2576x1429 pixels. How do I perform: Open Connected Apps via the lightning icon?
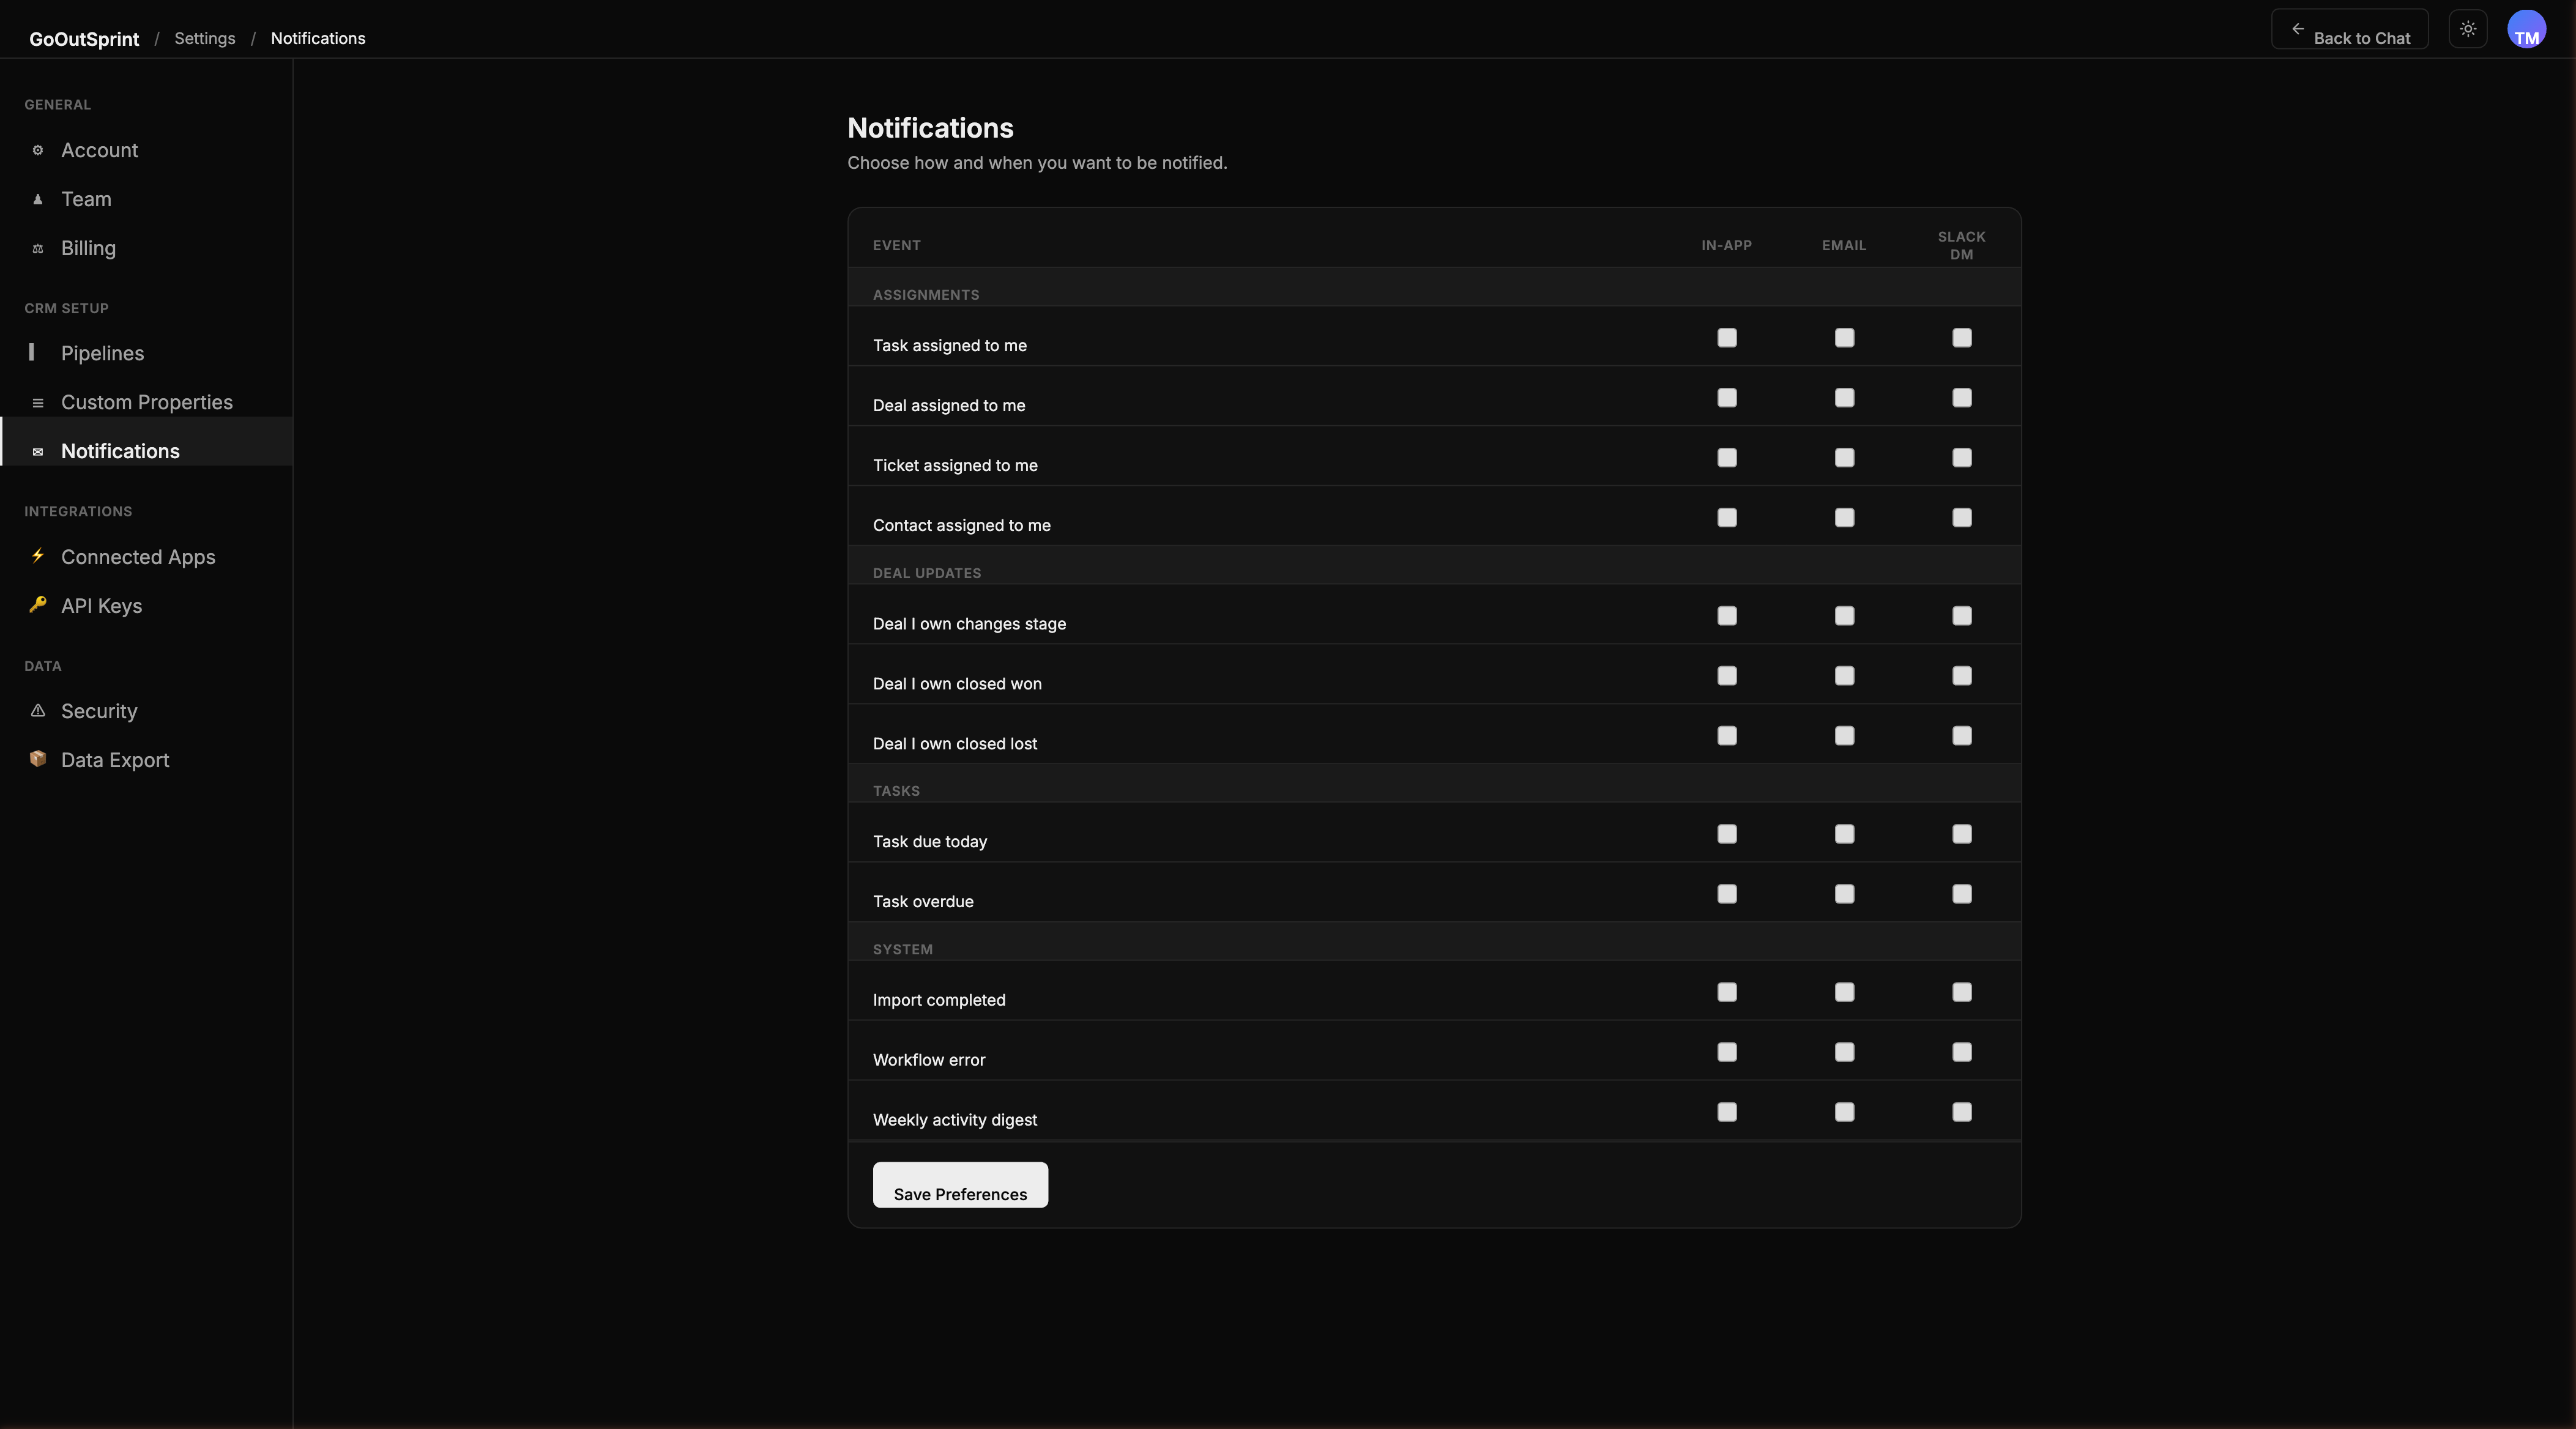click(x=38, y=556)
